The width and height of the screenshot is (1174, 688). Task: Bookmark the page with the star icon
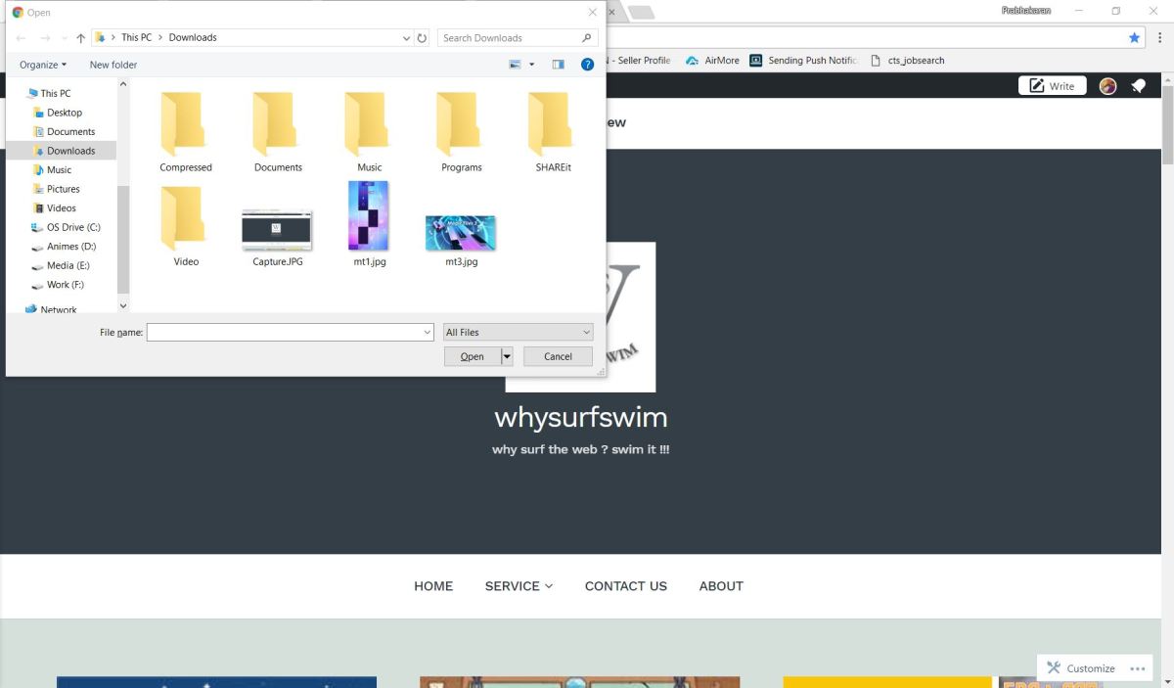1134,37
